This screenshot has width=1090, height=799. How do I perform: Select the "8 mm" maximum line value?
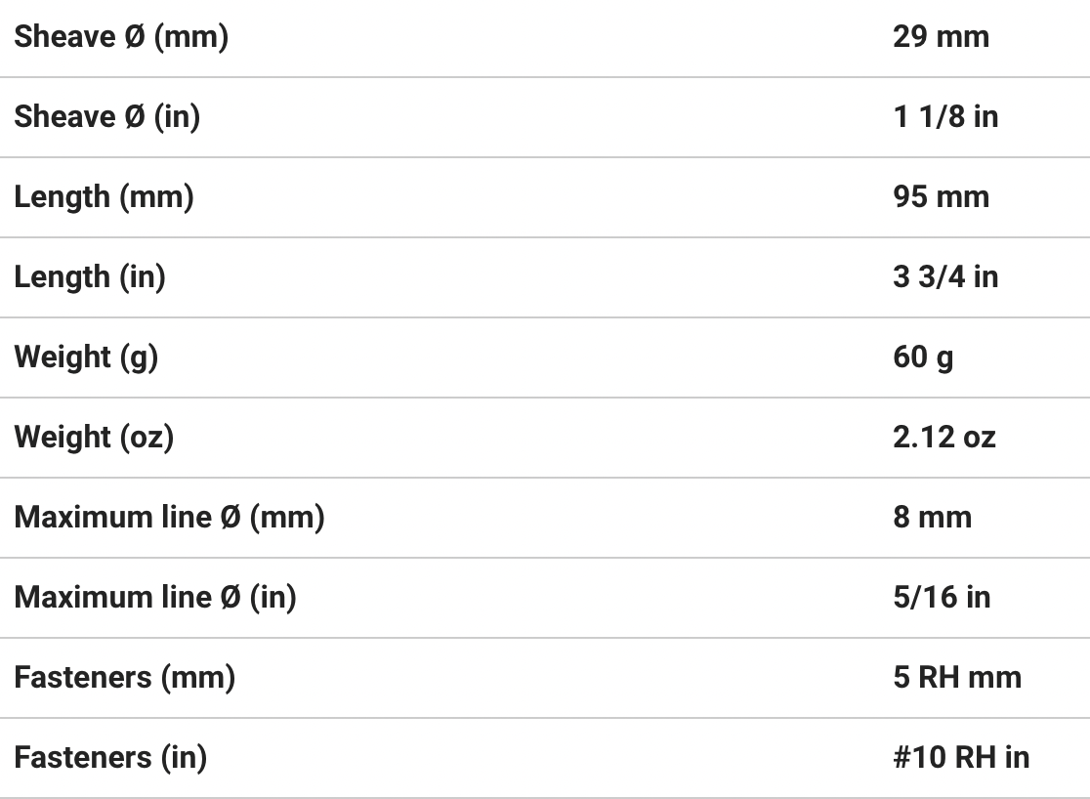[932, 518]
